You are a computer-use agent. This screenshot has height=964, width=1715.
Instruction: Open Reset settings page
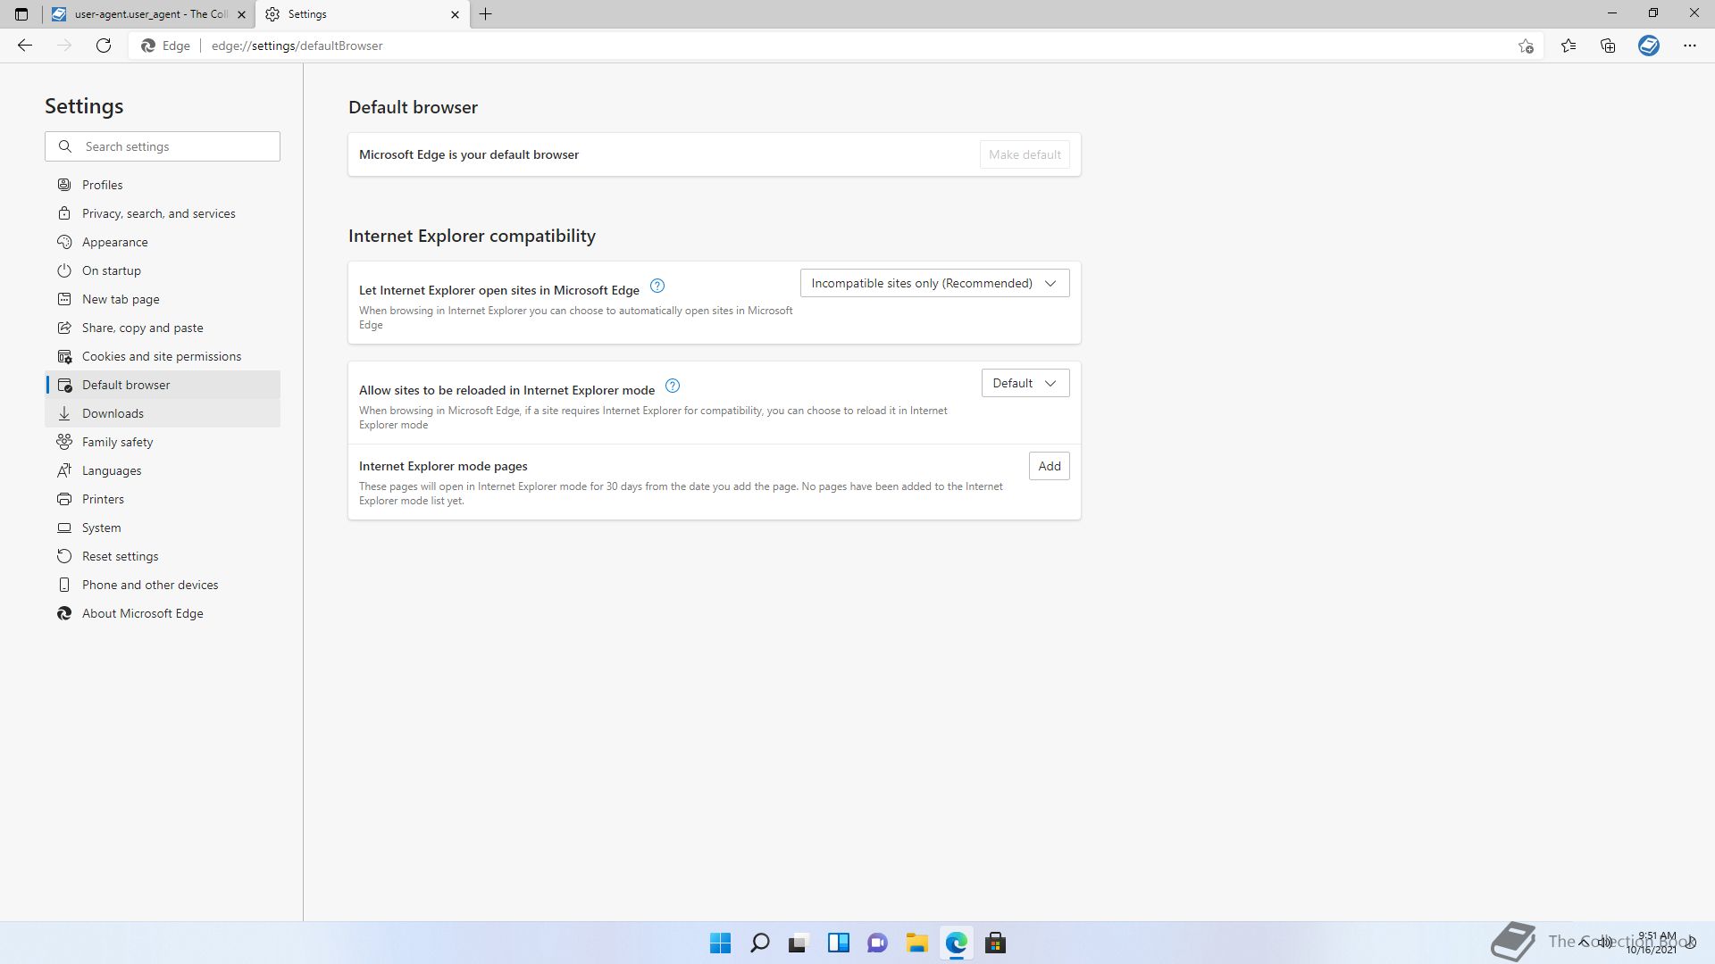tap(163, 556)
